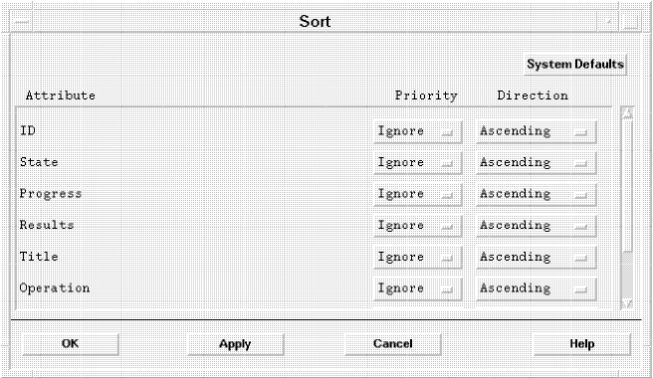Screen dimensions: 653x378
Task: Open the Priority dropdown for Title
Action: pos(418,258)
